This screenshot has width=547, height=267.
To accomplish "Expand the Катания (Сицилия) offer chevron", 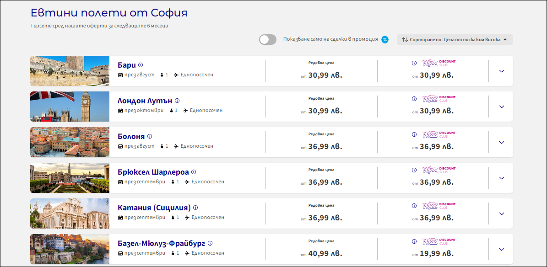I will pyautogui.click(x=501, y=214).
